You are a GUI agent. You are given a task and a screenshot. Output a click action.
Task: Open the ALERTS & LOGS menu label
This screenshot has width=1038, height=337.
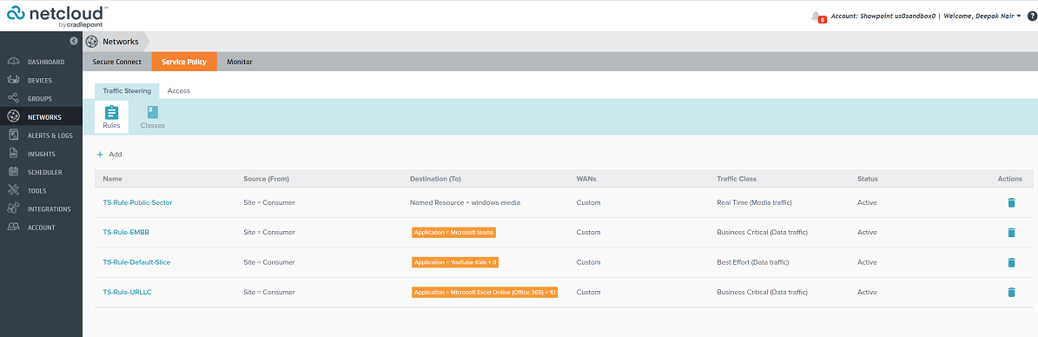pyautogui.click(x=50, y=135)
